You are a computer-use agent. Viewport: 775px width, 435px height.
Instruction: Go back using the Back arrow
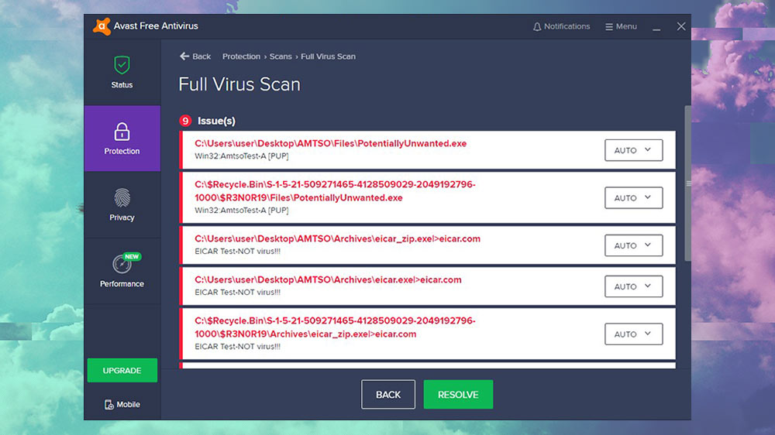pos(195,57)
